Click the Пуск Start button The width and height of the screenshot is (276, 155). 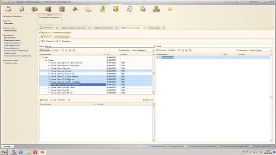pos(4,152)
